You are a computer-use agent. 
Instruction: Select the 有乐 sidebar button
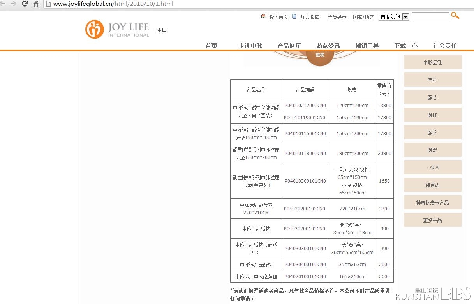click(x=433, y=80)
